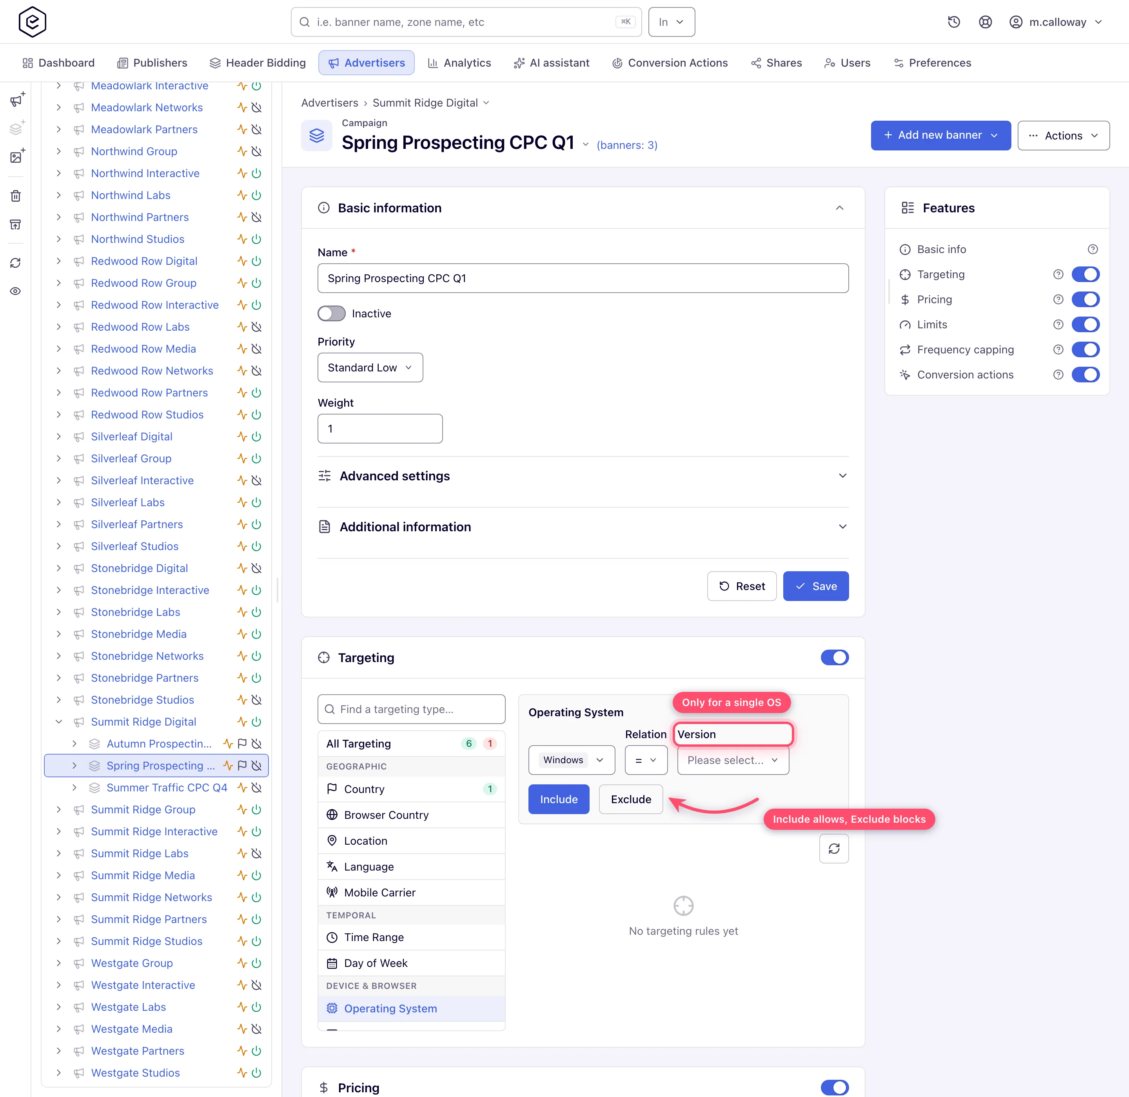1129x1097 pixels.
Task: Click the Frequency capping help icon
Action: pyautogui.click(x=1058, y=350)
